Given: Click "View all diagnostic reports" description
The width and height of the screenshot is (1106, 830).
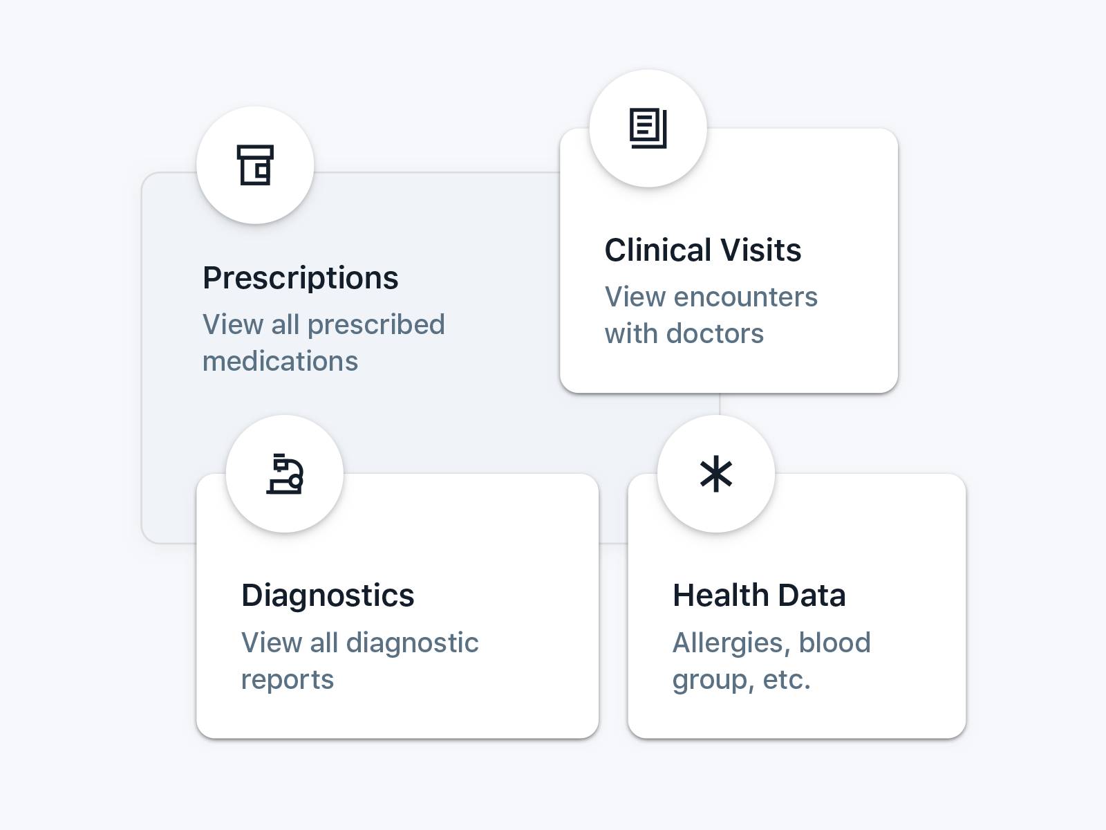Looking at the screenshot, I should (359, 661).
